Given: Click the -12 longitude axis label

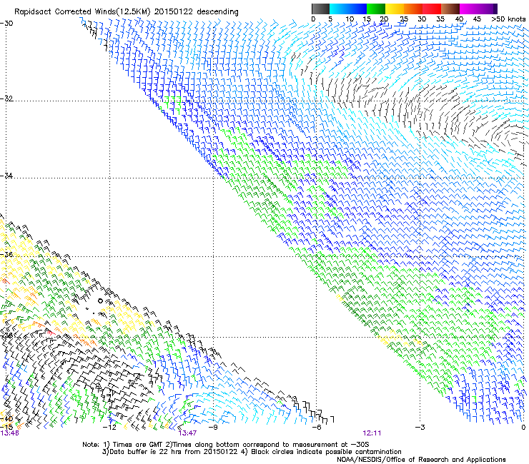Looking at the screenshot, I should pos(109,428).
